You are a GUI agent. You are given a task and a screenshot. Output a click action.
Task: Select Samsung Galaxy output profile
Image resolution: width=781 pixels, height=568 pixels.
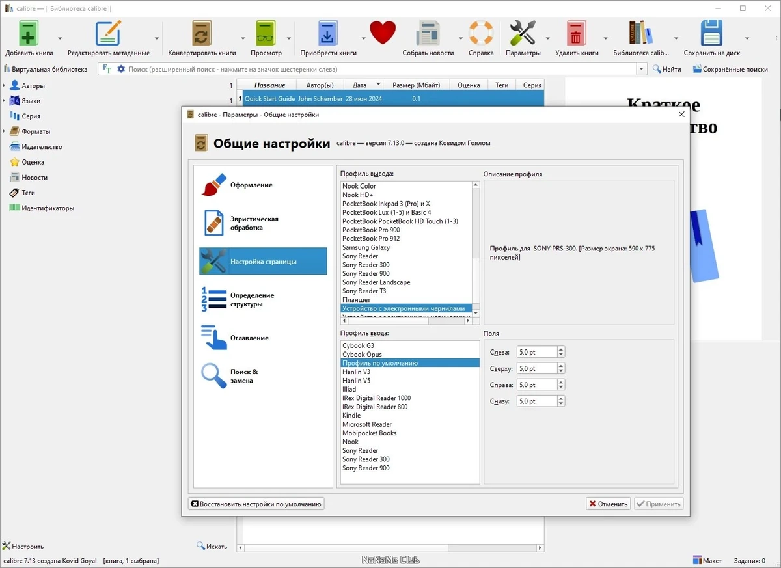click(x=406, y=247)
